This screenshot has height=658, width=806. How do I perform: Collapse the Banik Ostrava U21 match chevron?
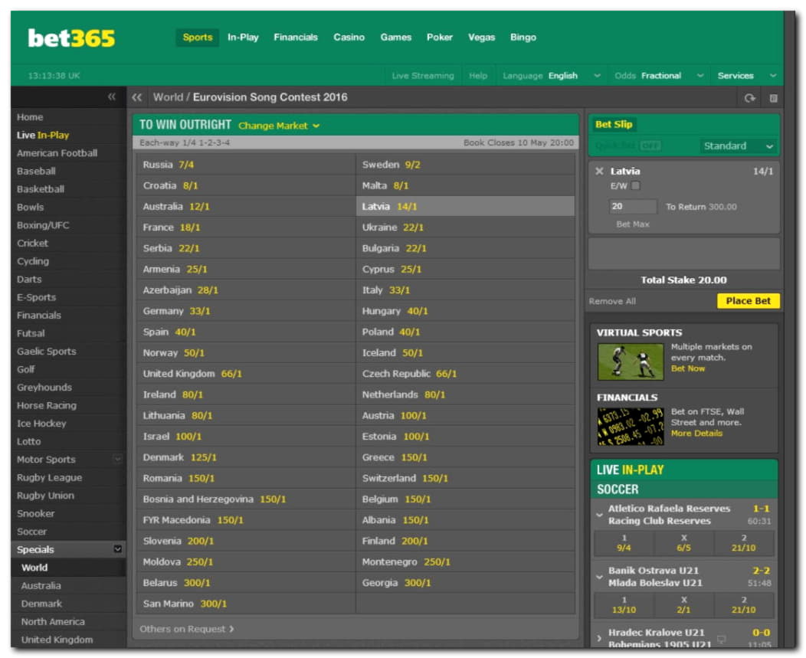click(599, 576)
